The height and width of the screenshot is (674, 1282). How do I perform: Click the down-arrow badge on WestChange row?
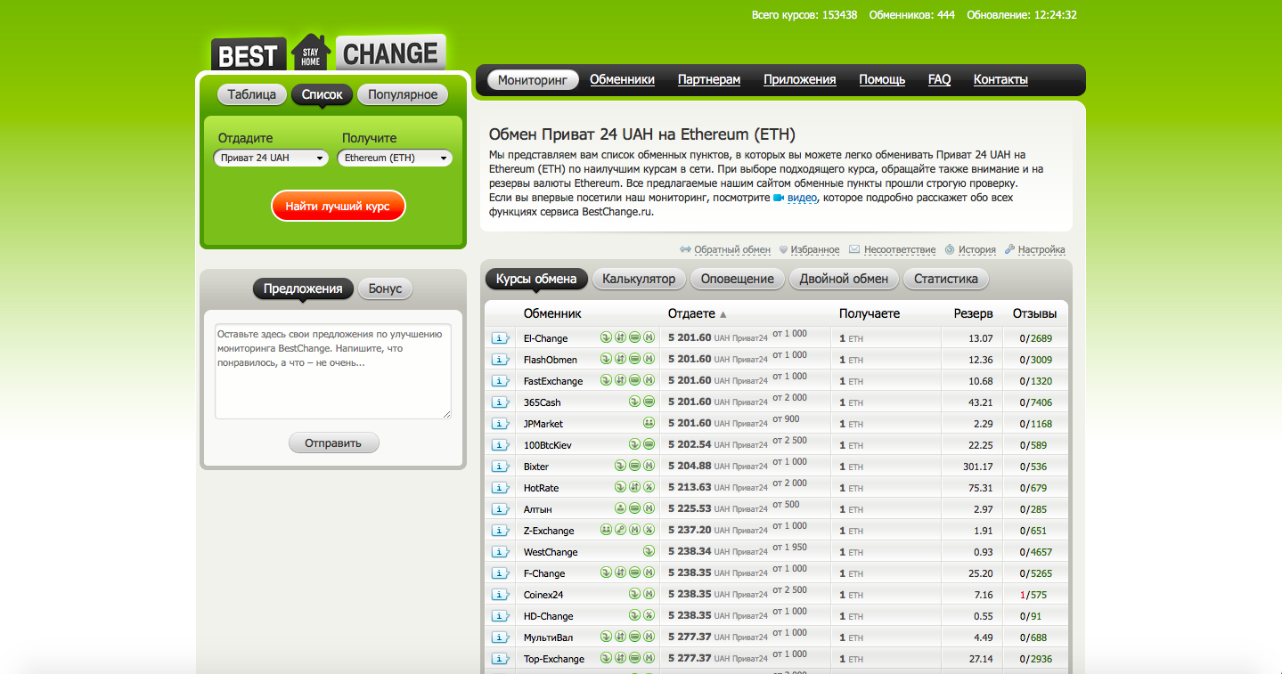click(x=649, y=552)
